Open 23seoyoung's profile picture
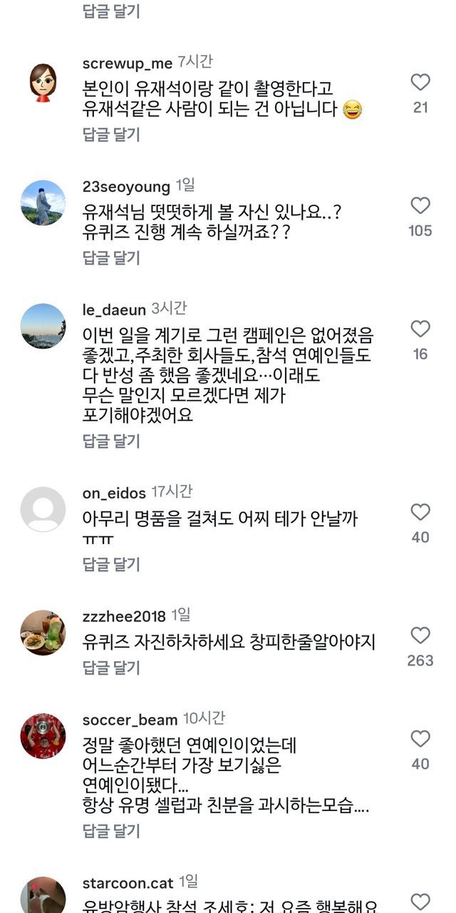 click(43, 203)
